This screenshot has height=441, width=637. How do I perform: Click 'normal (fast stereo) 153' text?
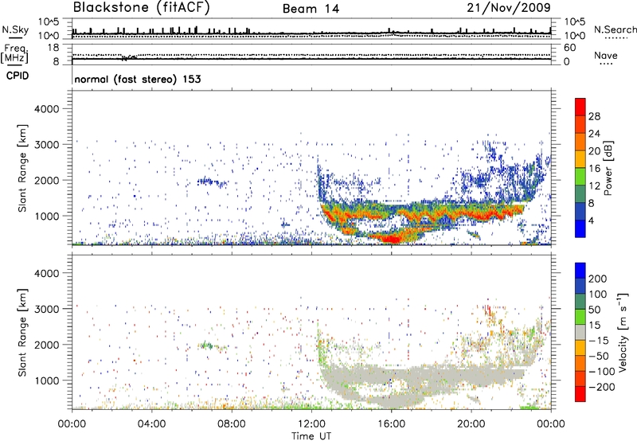pos(138,79)
